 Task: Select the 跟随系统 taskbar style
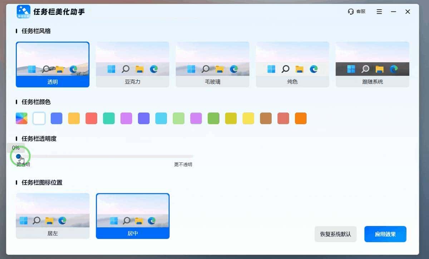click(x=372, y=64)
